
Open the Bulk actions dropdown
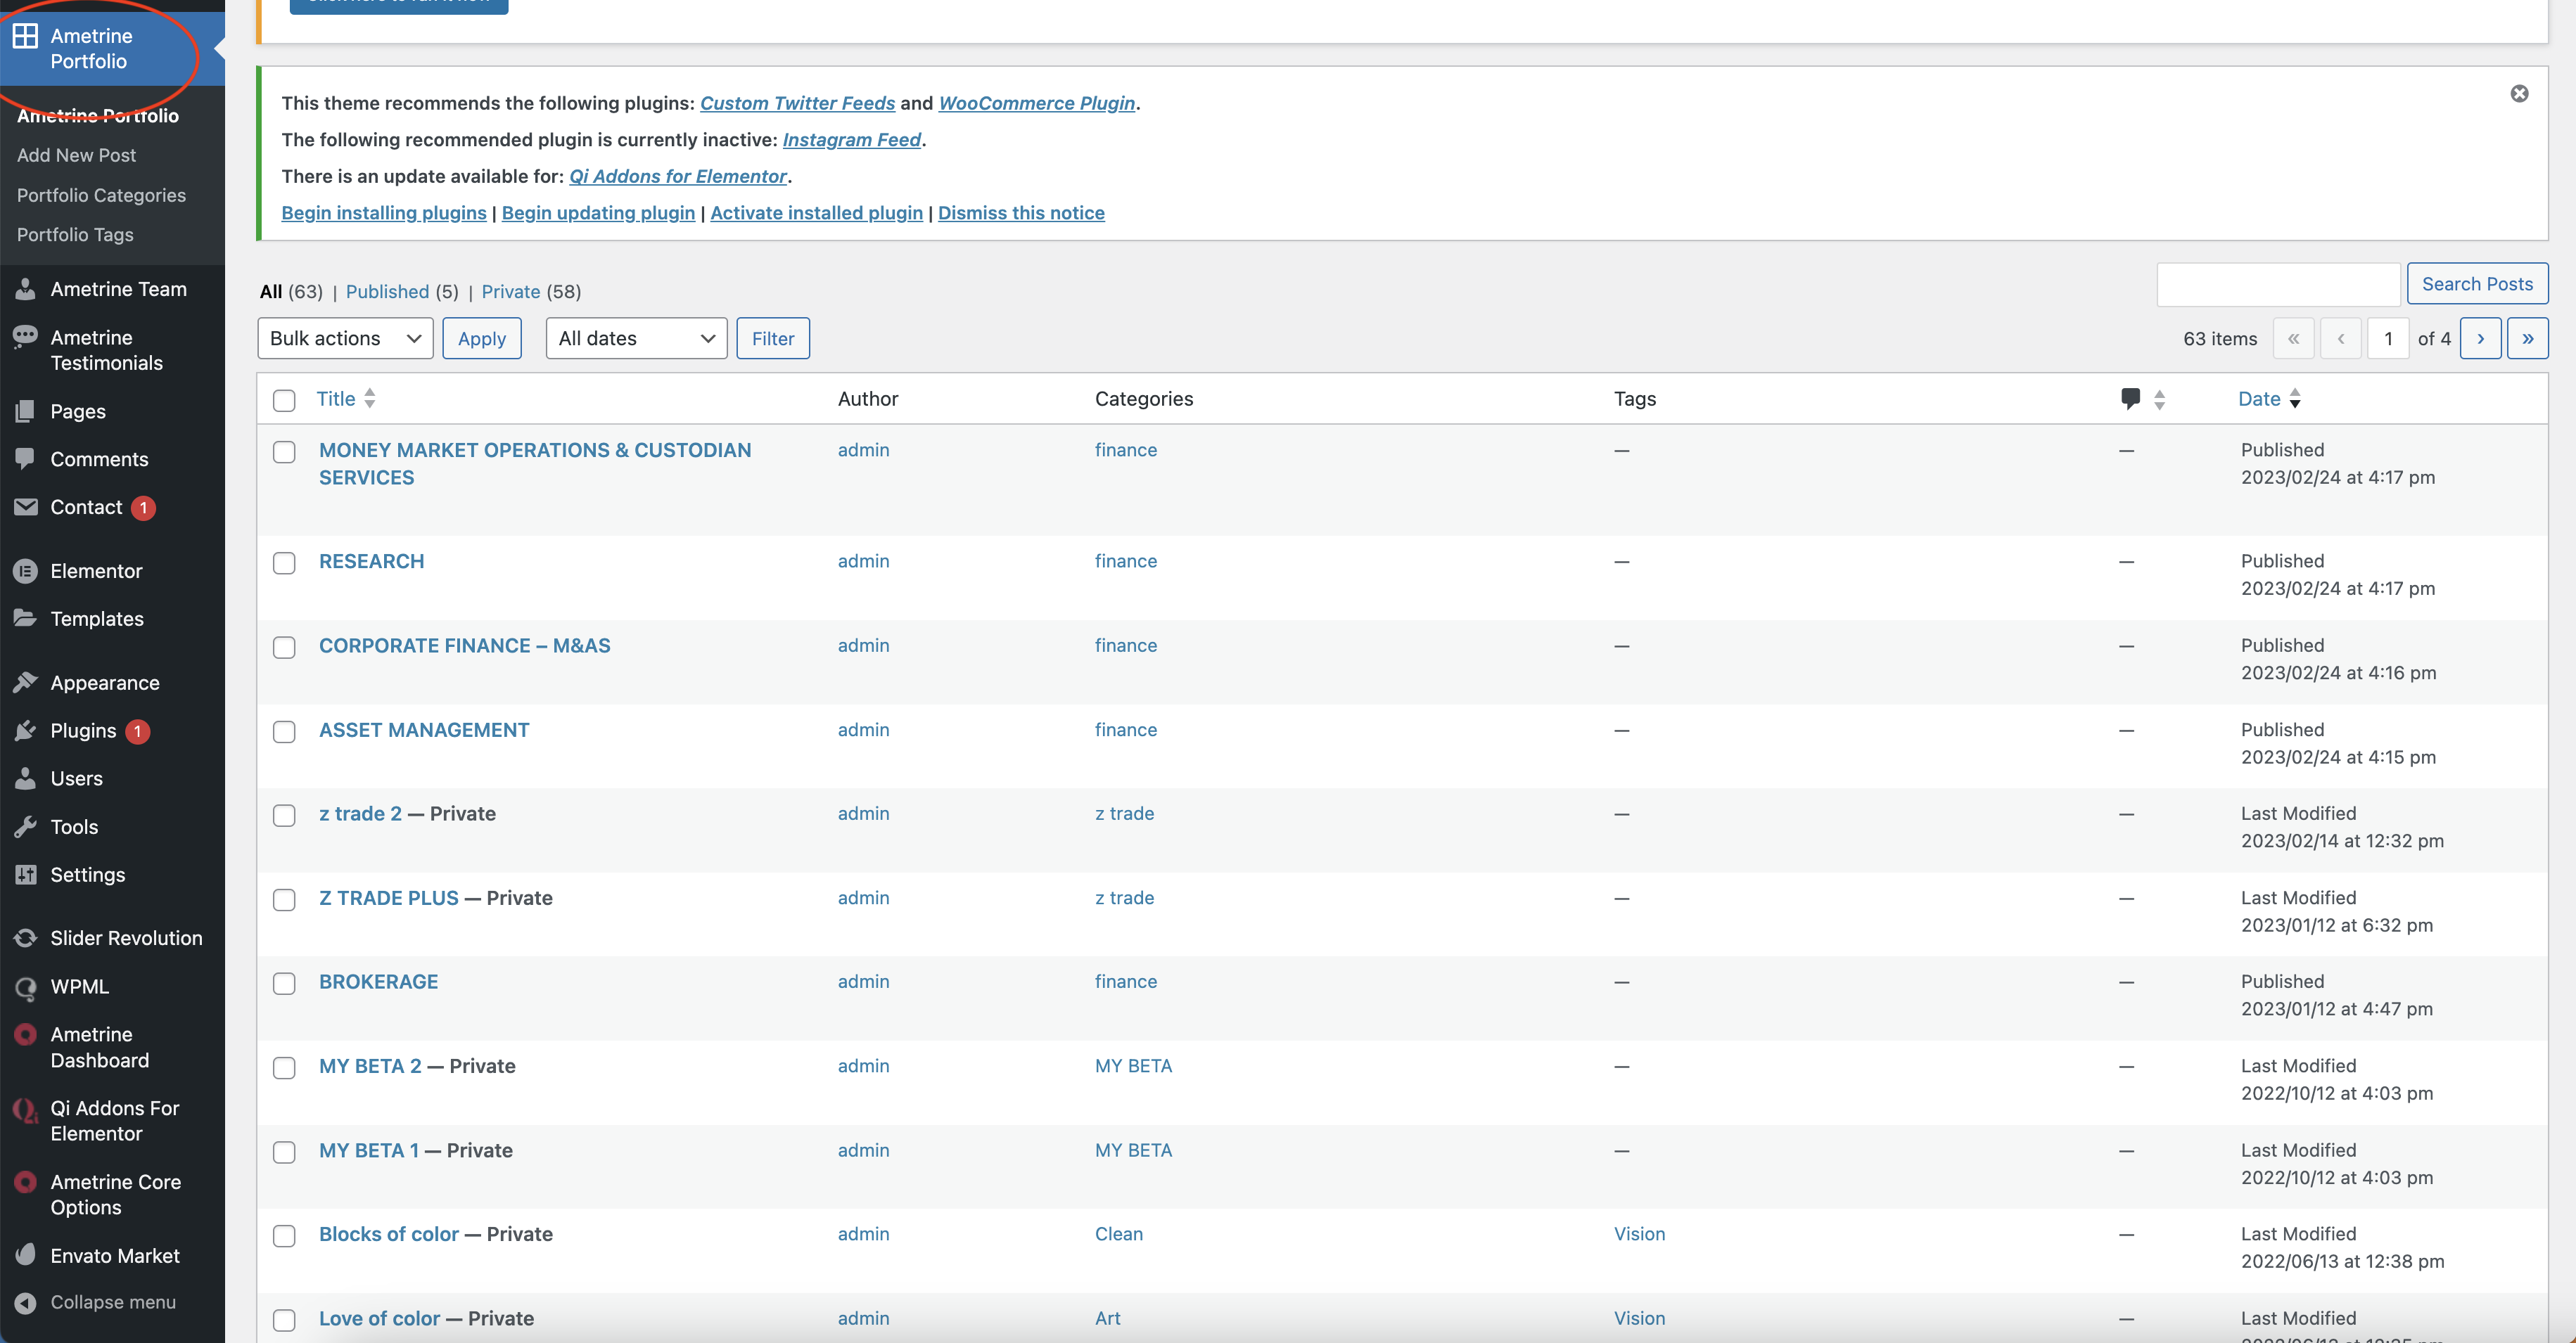[x=345, y=339]
